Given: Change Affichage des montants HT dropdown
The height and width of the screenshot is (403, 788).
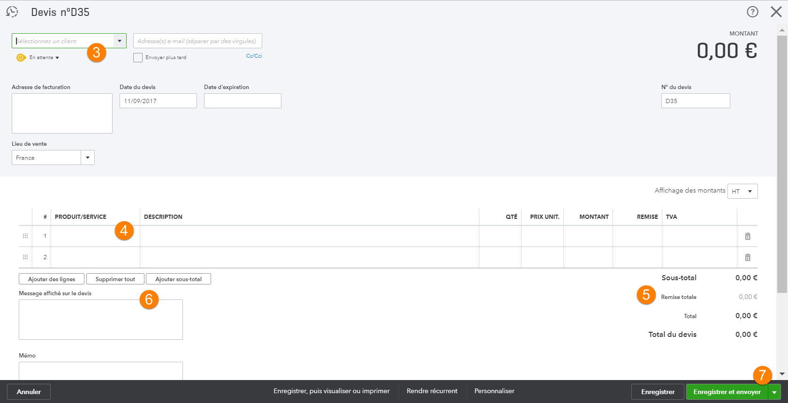Looking at the screenshot, I should click(x=743, y=191).
